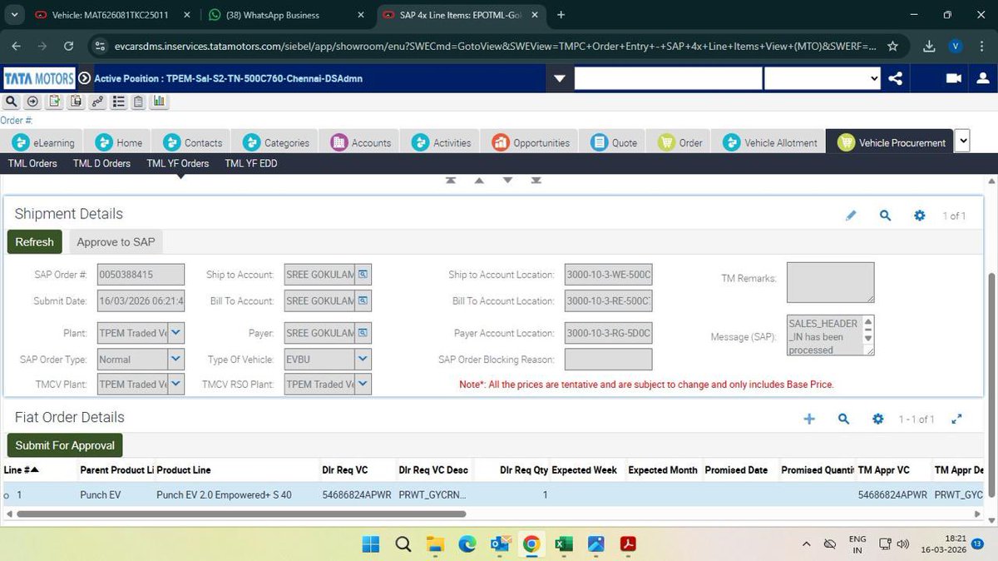Click the banner search input box
This screenshot has width=998, height=561.
[x=668, y=78]
